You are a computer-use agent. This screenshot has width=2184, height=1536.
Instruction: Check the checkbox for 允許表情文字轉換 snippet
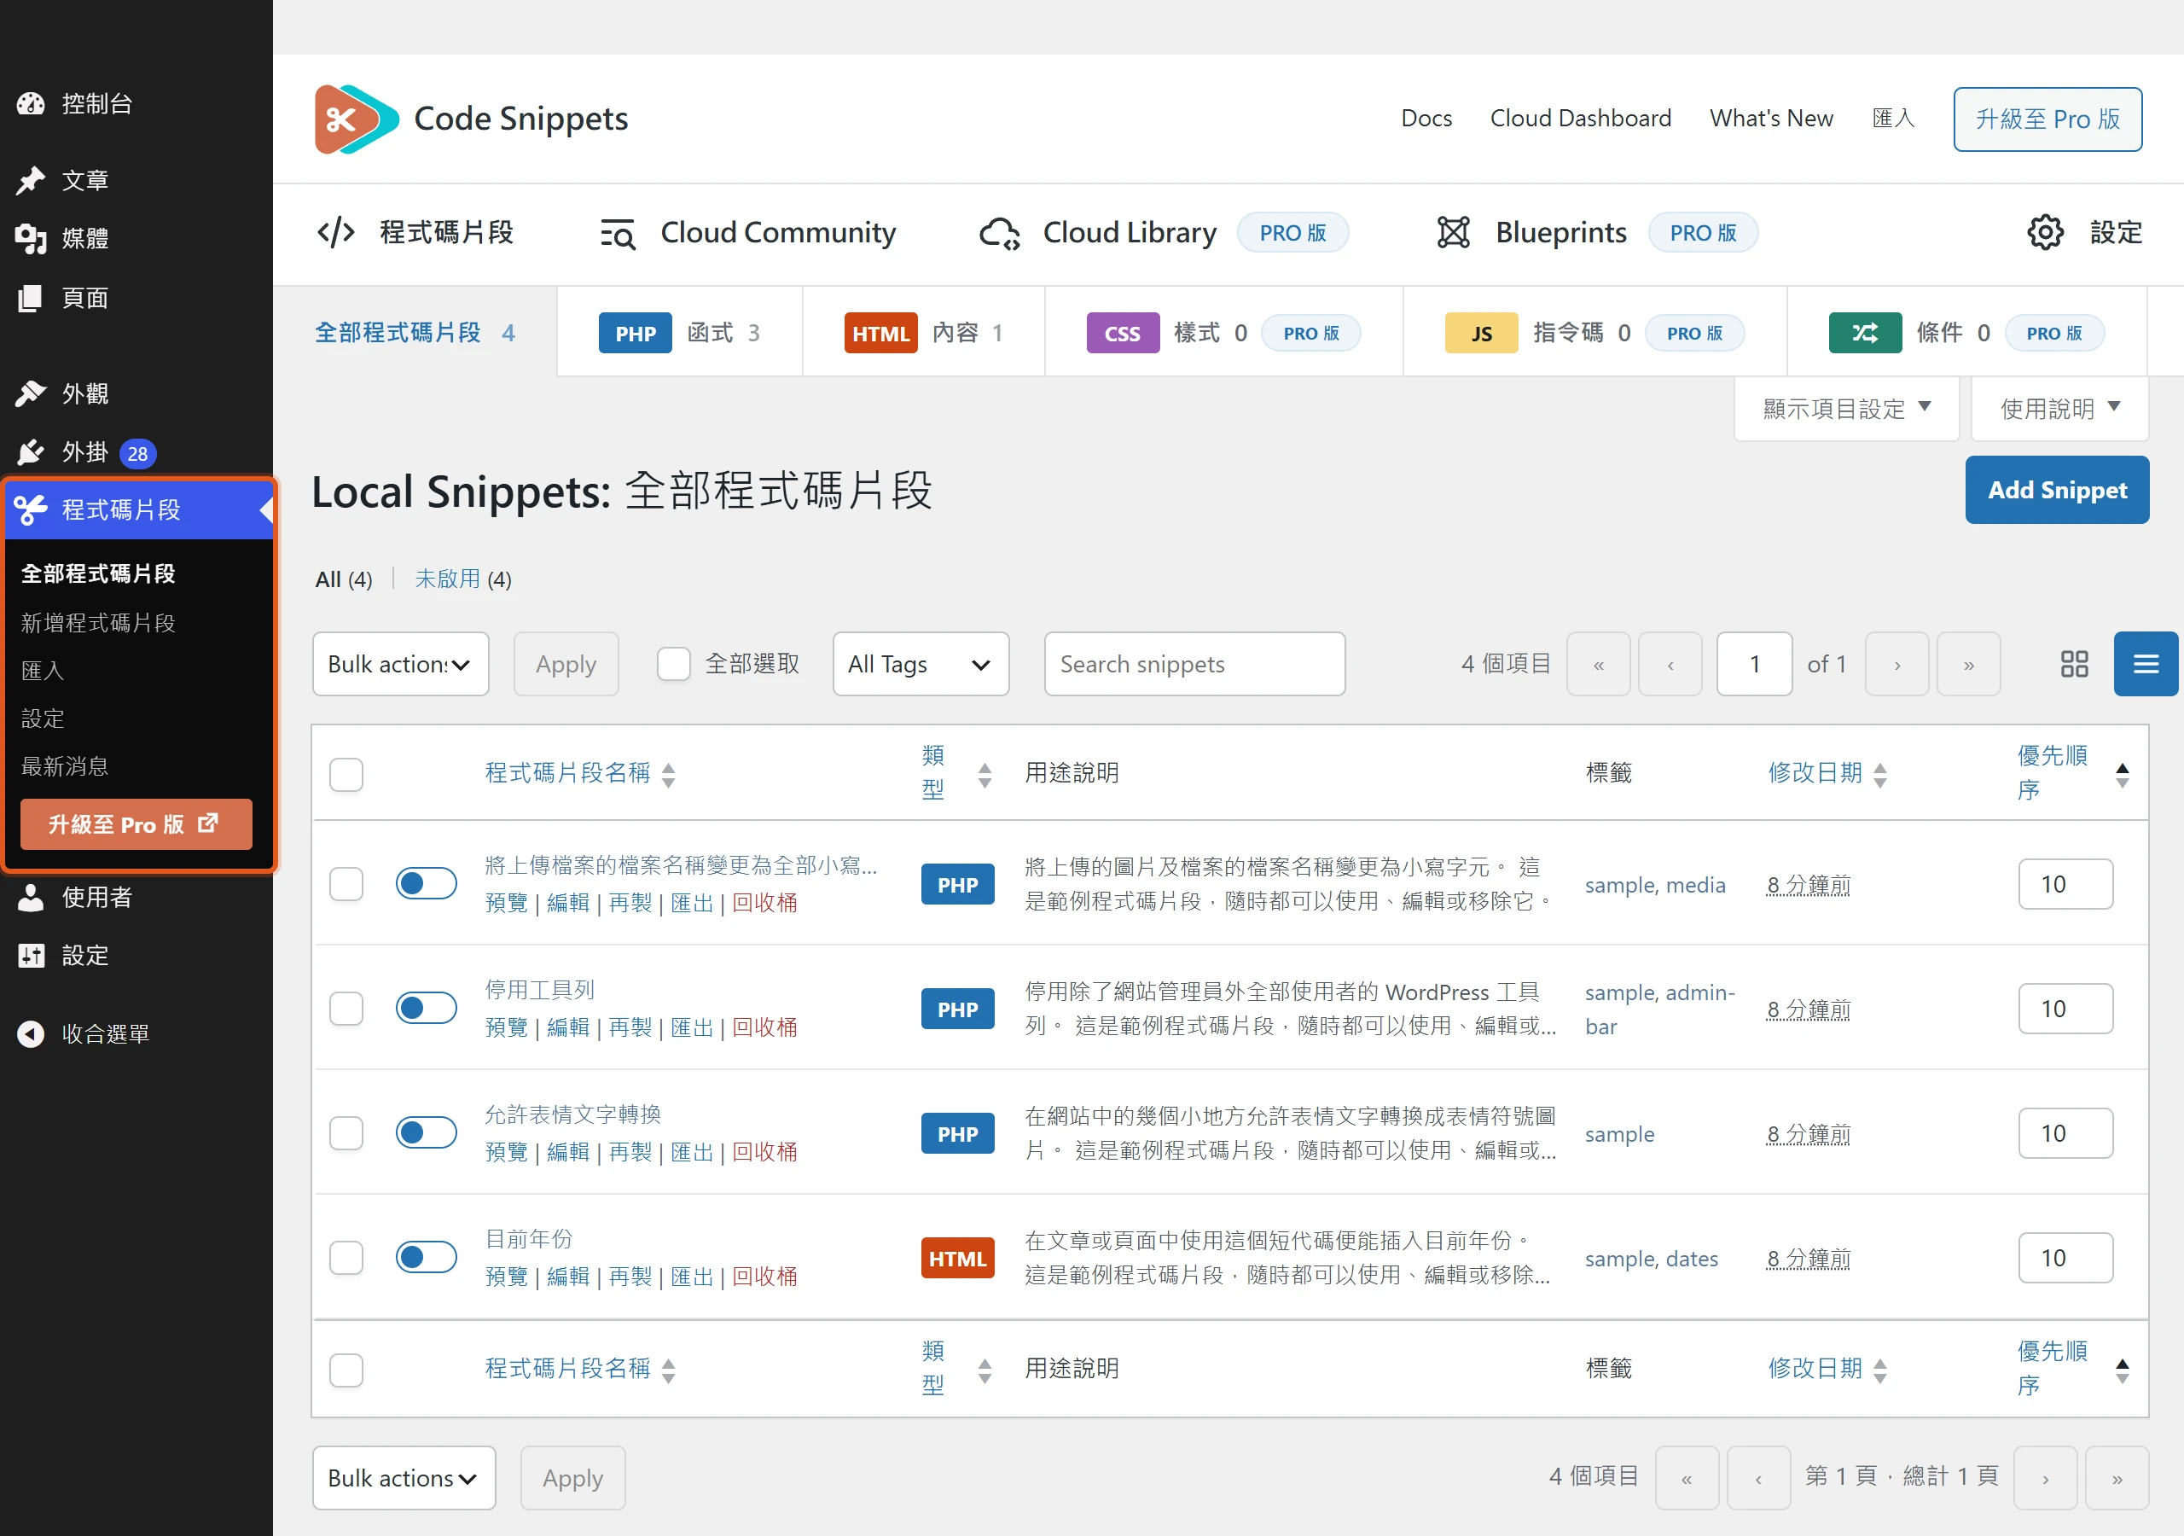(346, 1133)
